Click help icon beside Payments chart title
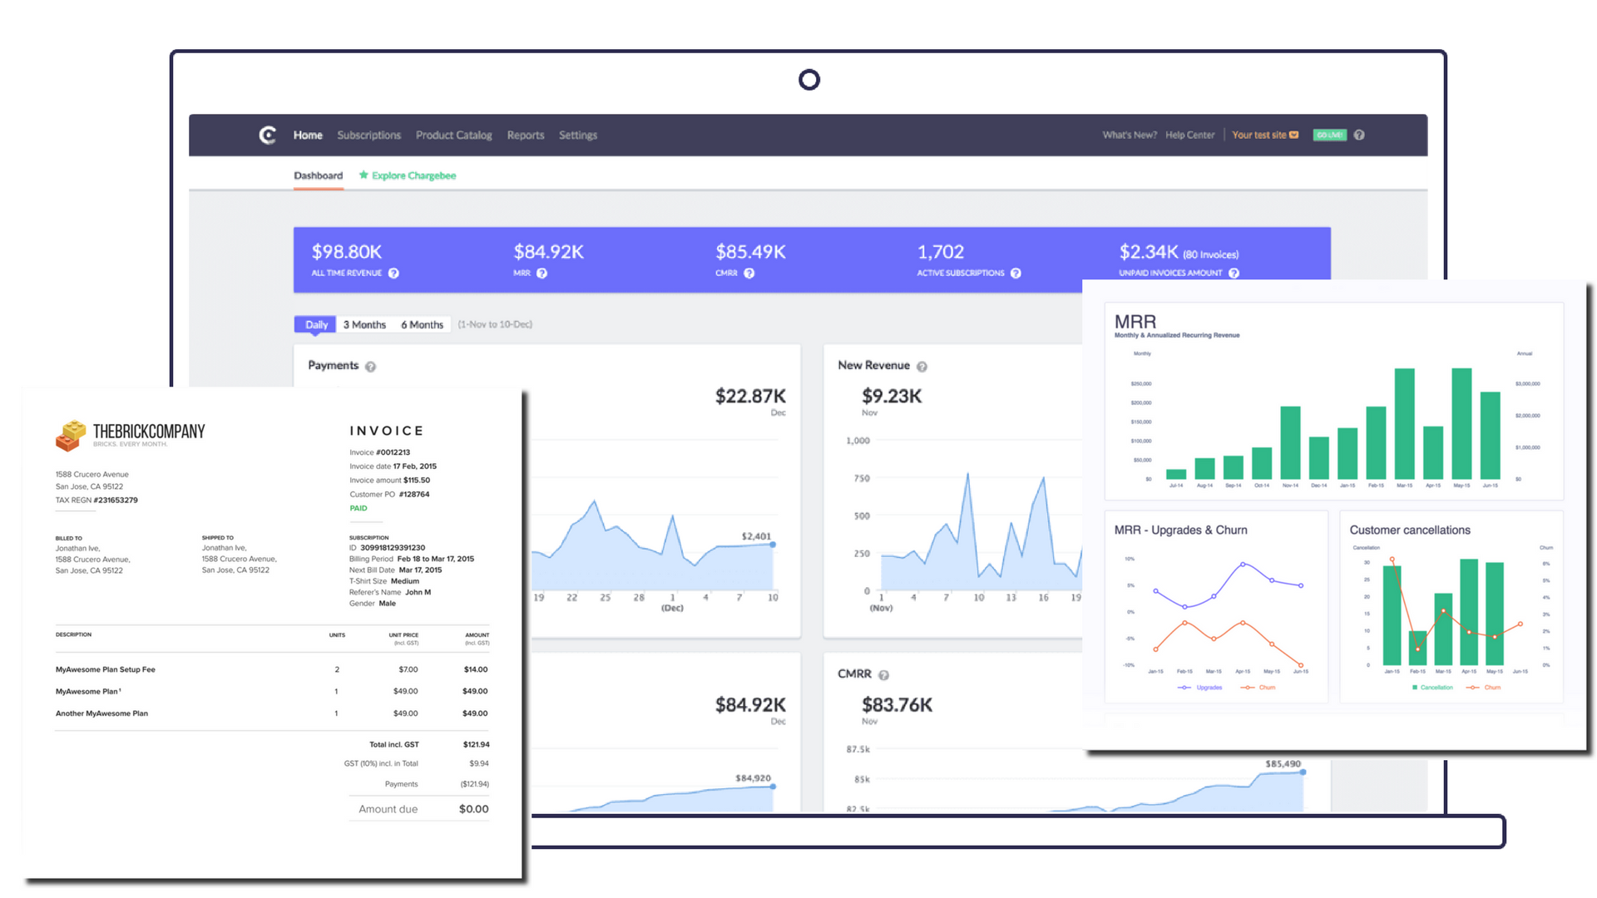The width and height of the screenshot is (1597, 898). tap(370, 367)
